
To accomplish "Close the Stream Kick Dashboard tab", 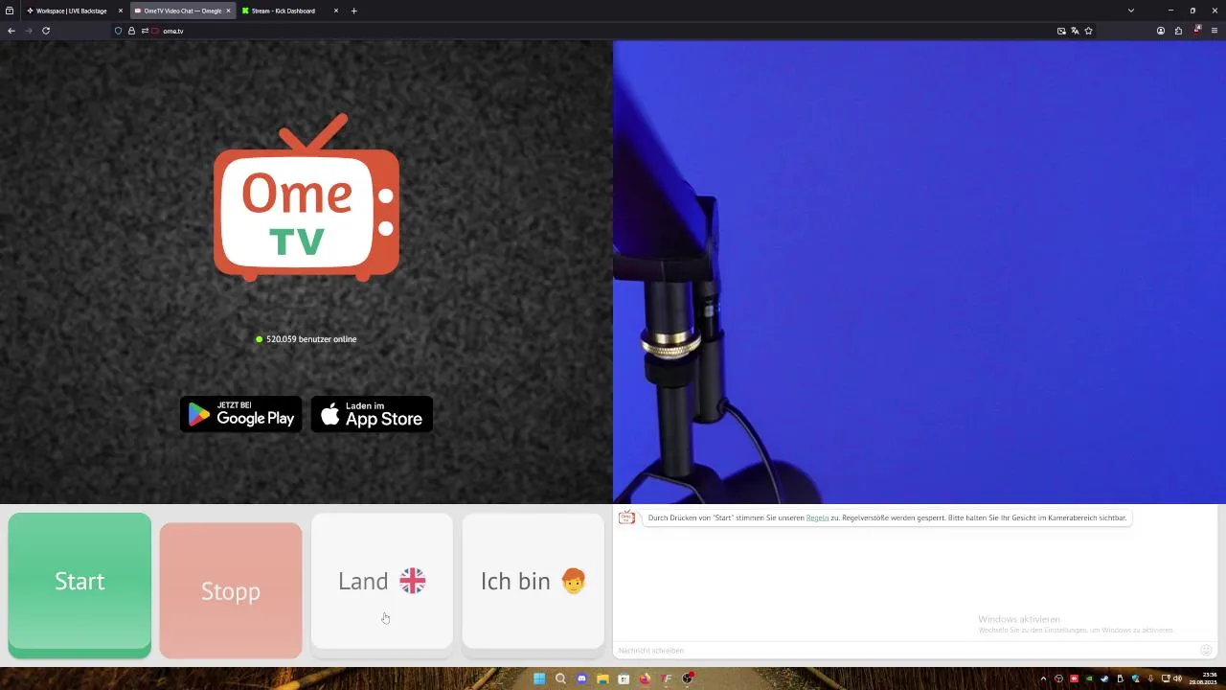I will coord(335,11).
